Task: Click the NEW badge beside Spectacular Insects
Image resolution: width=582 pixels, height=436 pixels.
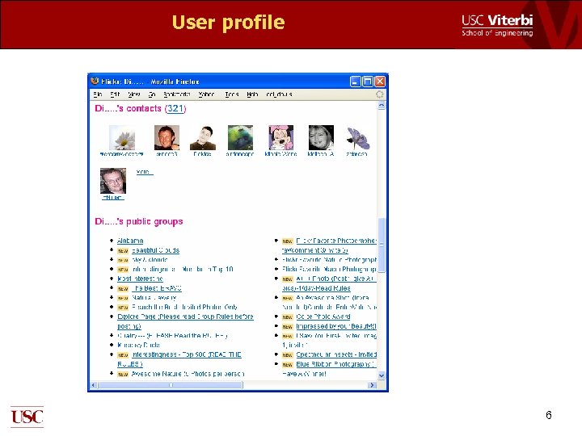Action: point(287,354)
